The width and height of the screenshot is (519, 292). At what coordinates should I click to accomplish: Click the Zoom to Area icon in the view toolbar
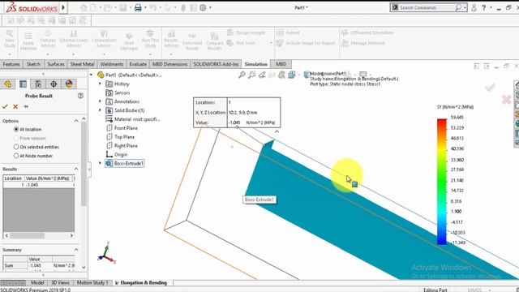pos(252,75)
